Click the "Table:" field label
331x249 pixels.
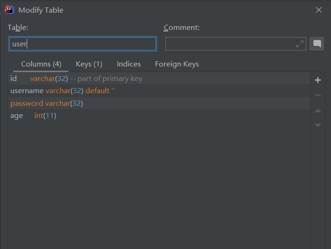coord(18,28)
